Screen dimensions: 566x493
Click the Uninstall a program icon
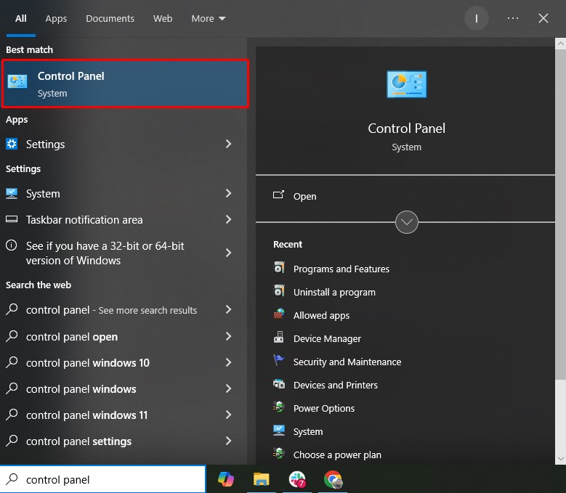tap(279, 290)
